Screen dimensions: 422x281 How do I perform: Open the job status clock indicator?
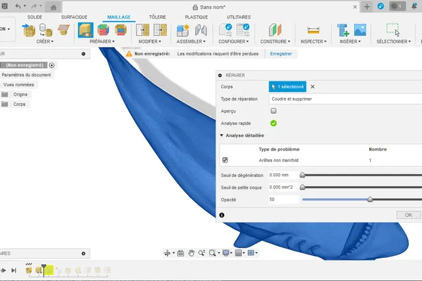397,7
